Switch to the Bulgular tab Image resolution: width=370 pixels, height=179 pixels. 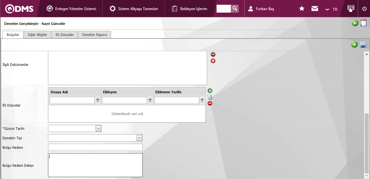click(13, 35)
